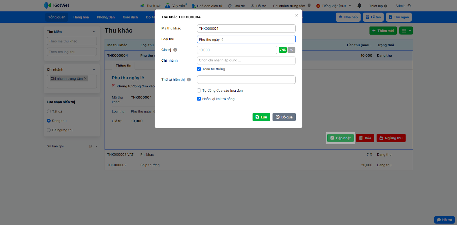Open Vay vốn loan icon
The height and width of the screenshot is (225, 457).
click(x=168, y=6)
